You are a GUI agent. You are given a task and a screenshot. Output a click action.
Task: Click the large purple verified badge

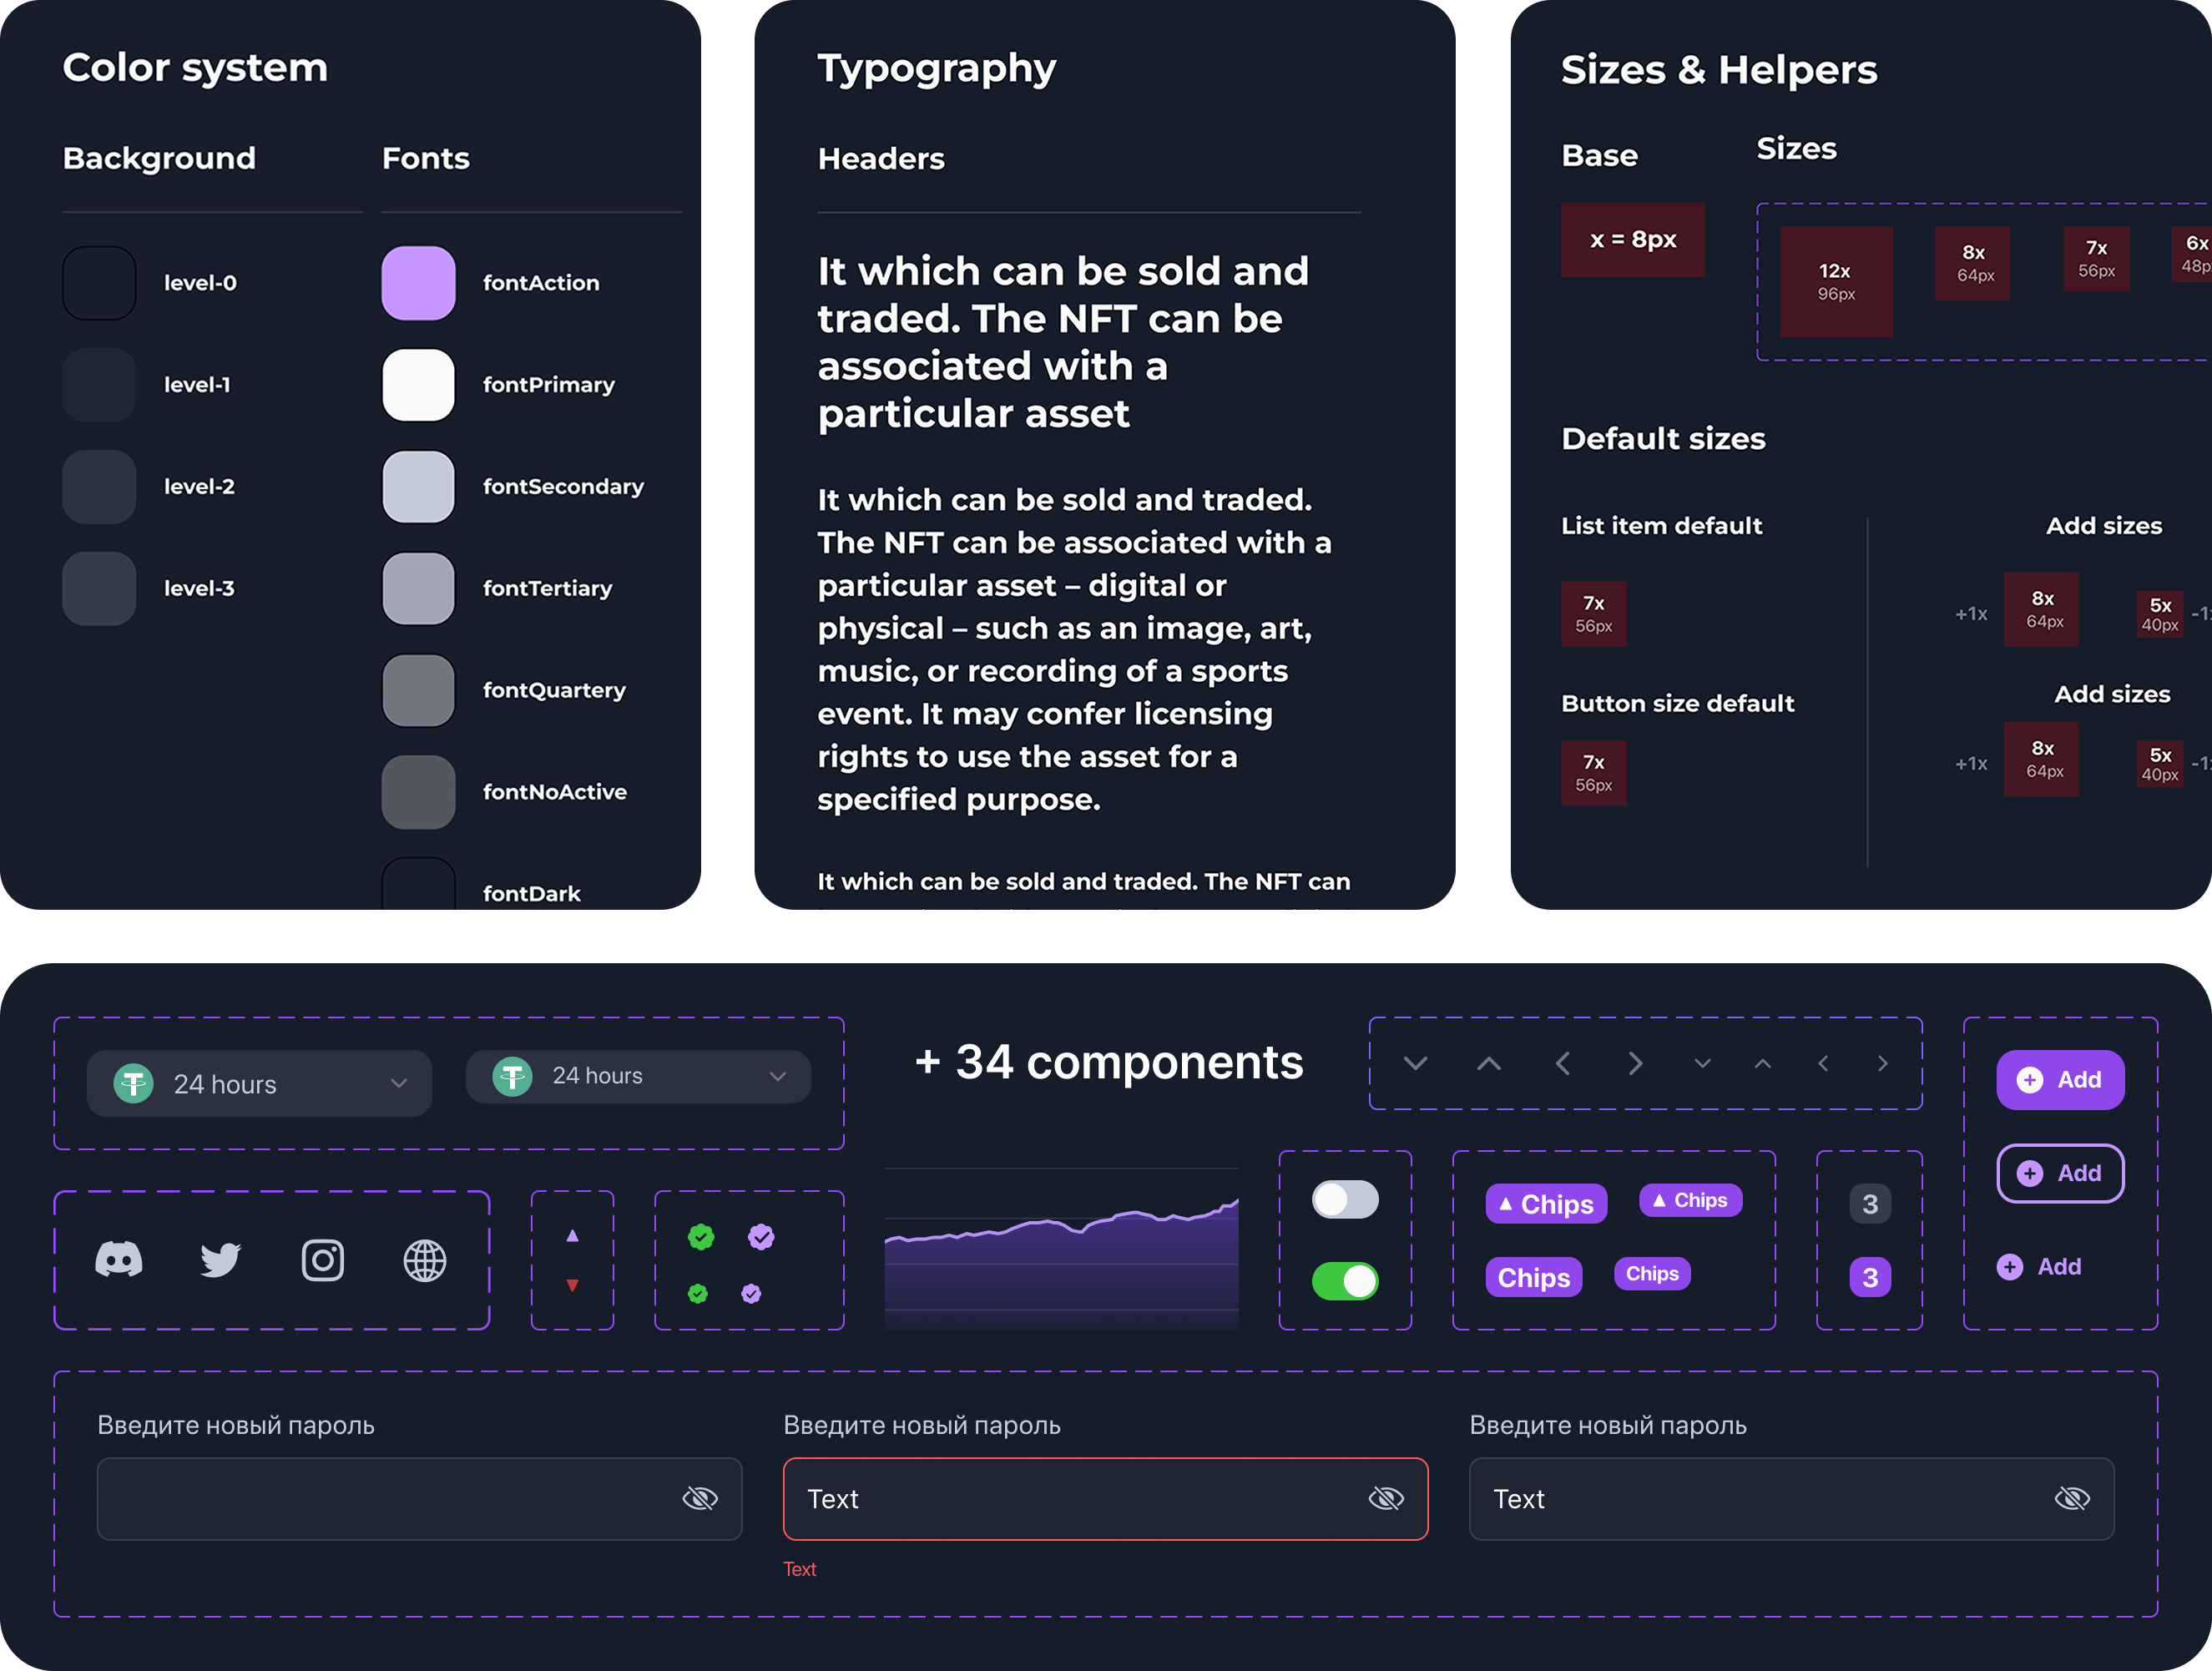pyautogui.click(x=761, y=1237)
